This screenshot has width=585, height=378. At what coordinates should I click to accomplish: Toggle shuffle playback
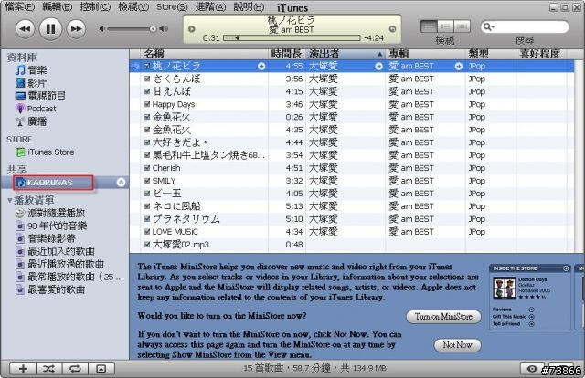click(48, 369)
